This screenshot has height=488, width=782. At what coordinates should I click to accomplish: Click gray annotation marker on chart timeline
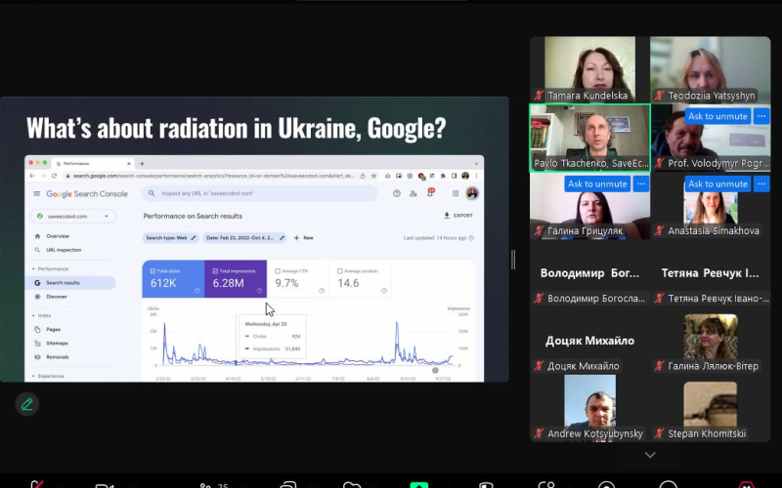click(435, 371)
